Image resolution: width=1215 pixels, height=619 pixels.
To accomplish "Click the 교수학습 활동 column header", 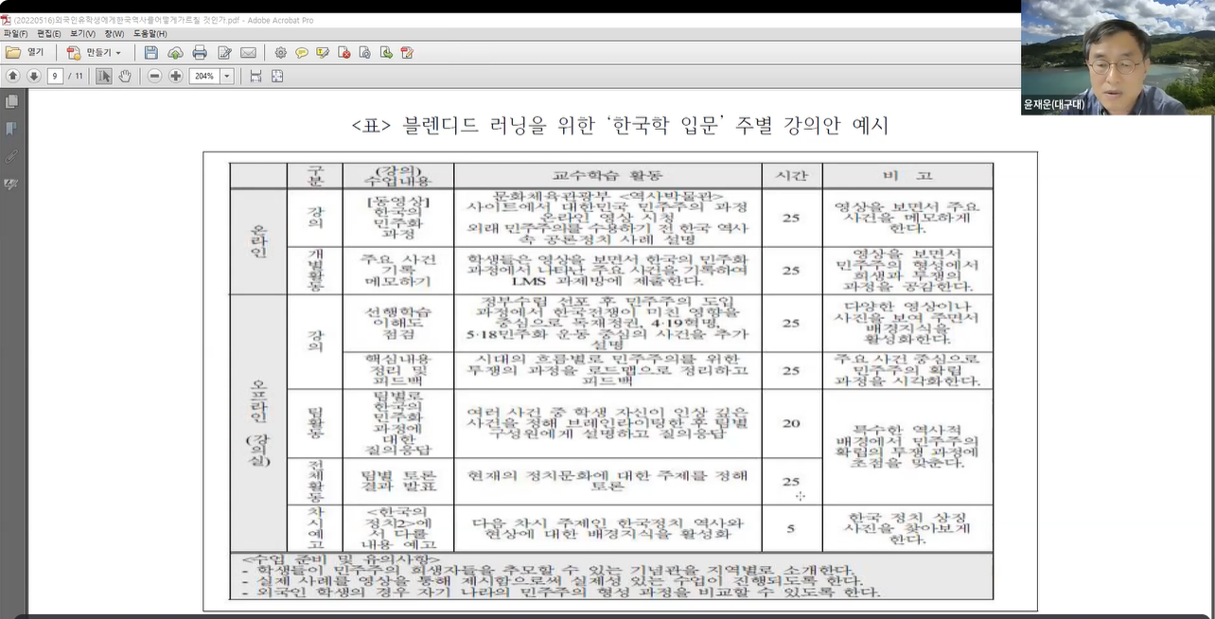I will pyautogui.click(x=607, y=175).
